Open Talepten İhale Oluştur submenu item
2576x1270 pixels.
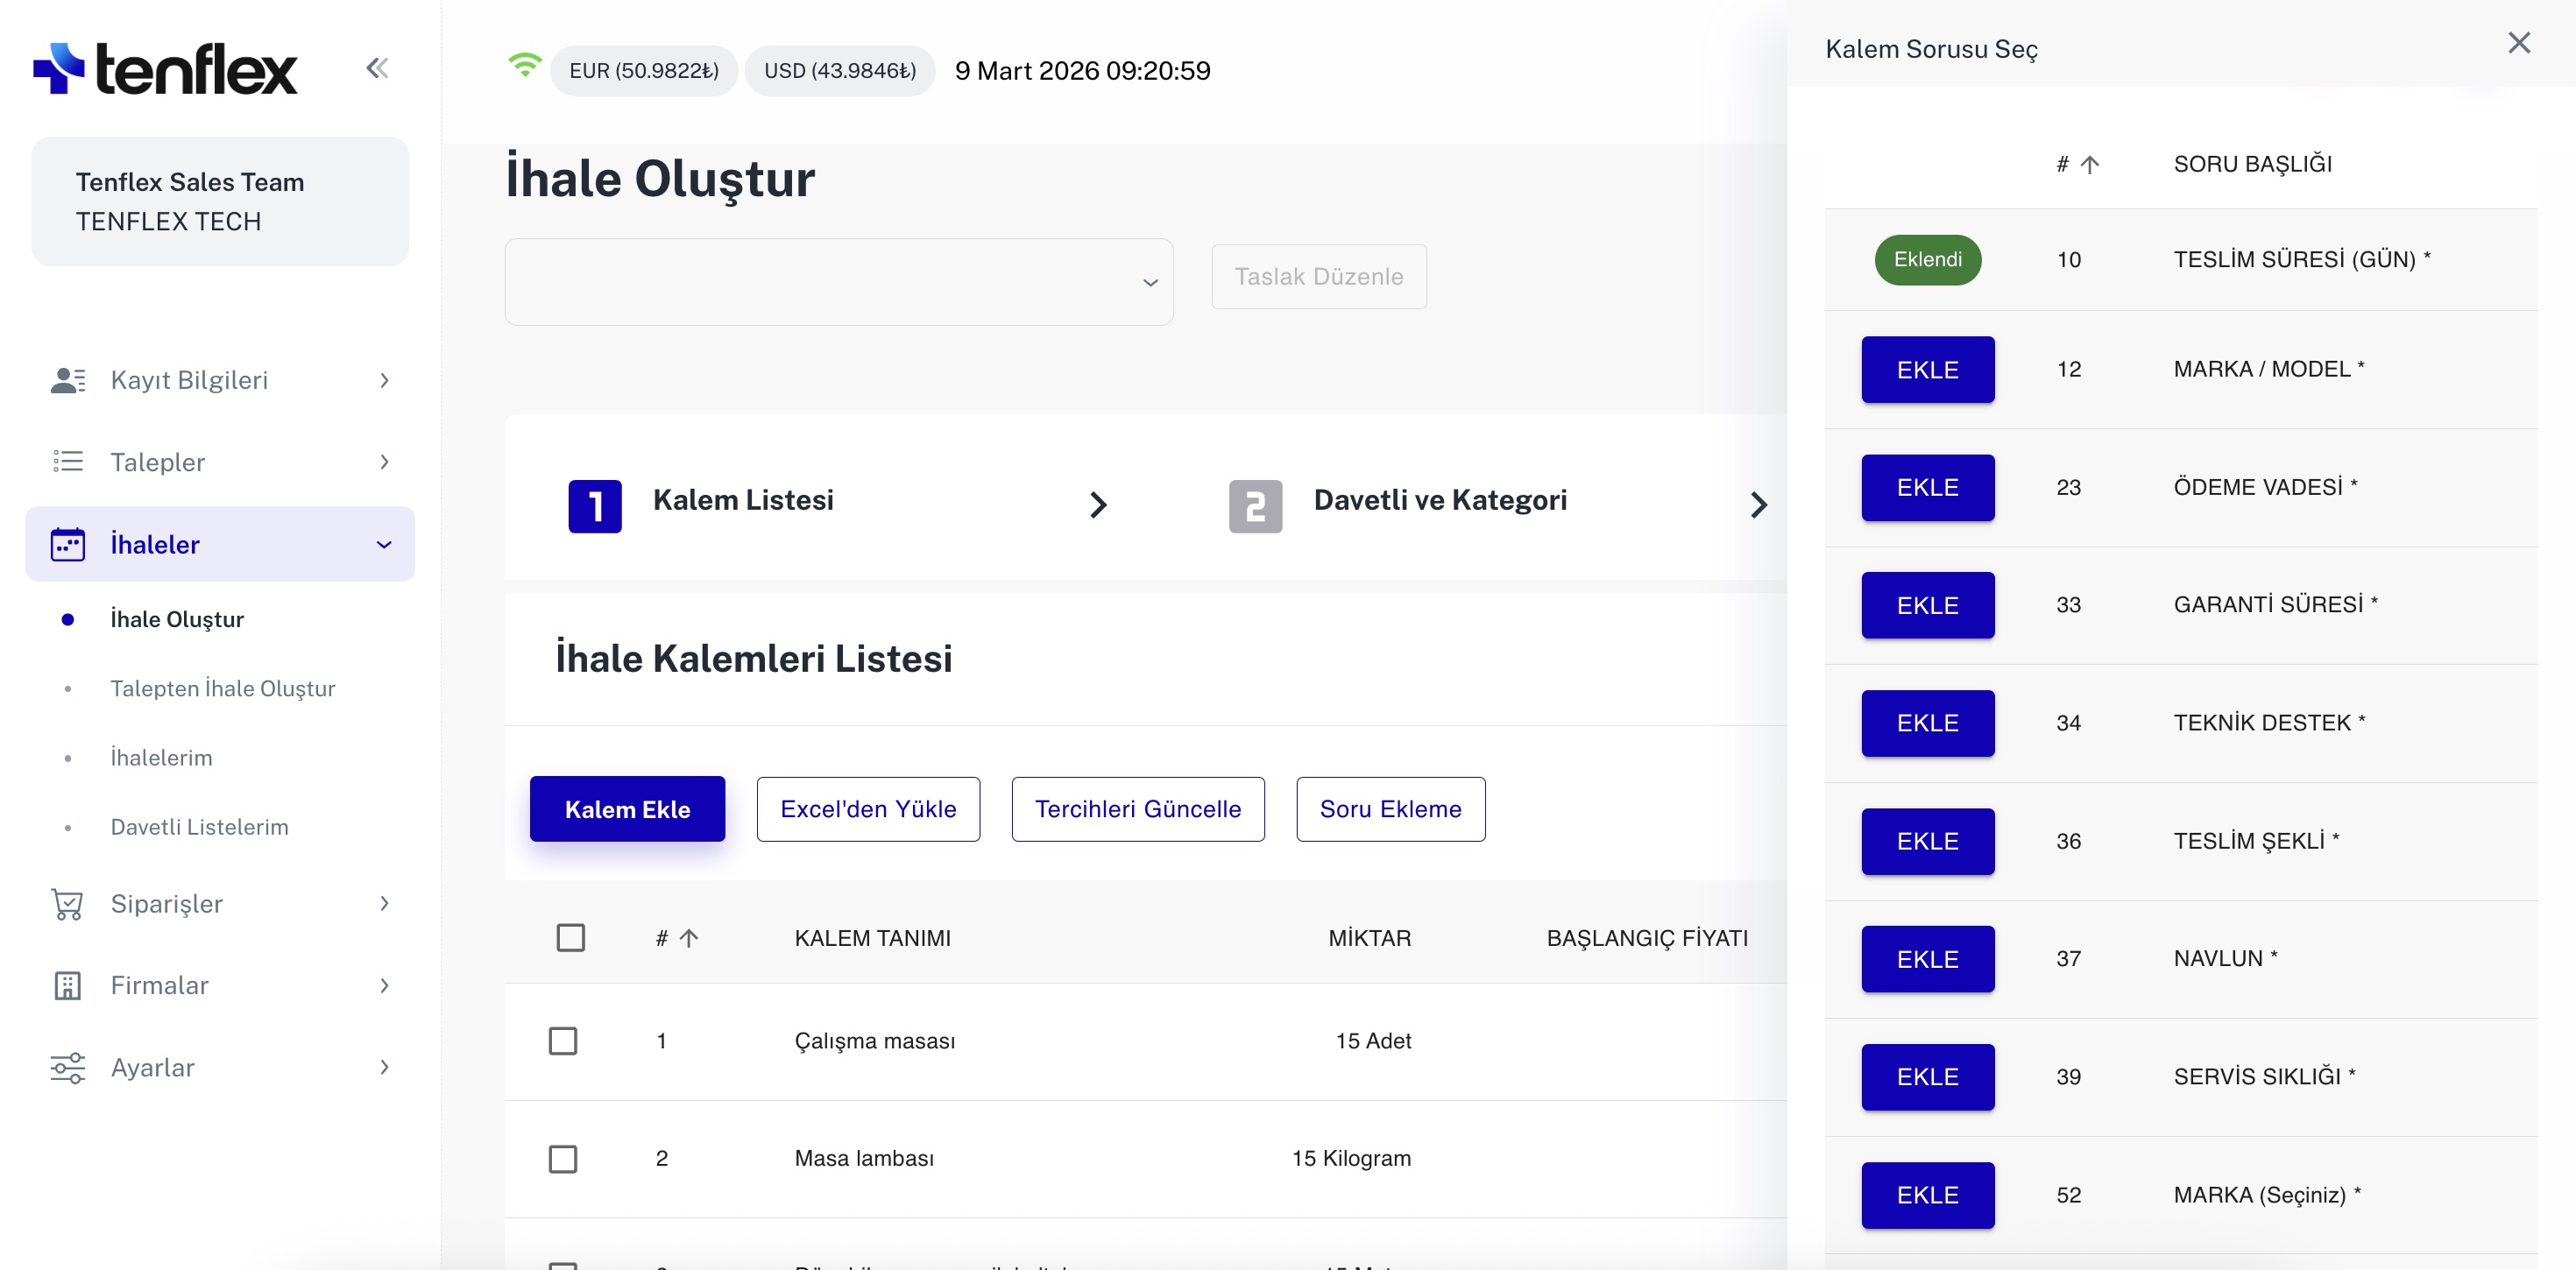point(223,689)
